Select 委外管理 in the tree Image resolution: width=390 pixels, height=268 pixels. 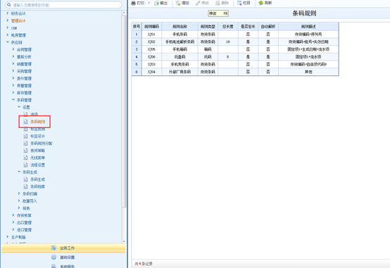(x=24, y=78)
